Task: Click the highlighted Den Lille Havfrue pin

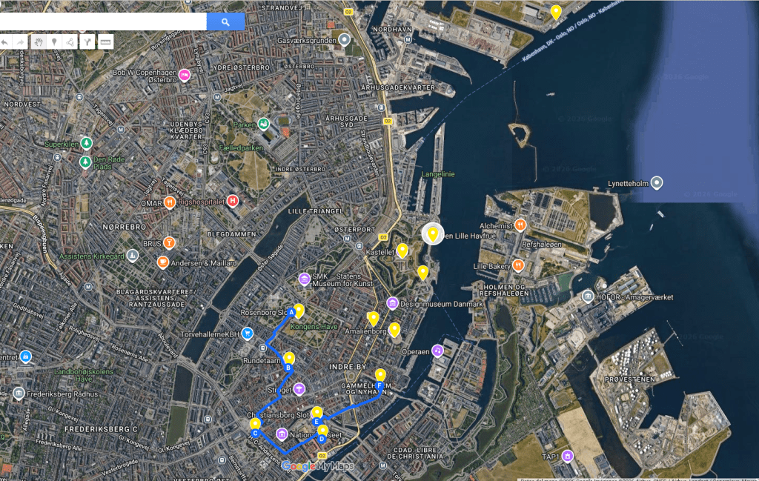Action: tap(432, 234)
